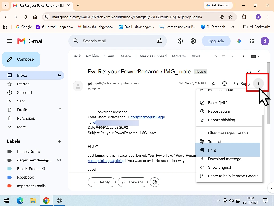Open the Inbox folder
274x206 pixels.
click(32, 75)
